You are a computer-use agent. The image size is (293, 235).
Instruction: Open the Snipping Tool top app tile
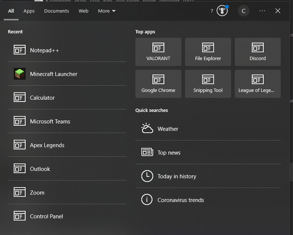click(x=208, y=84)
